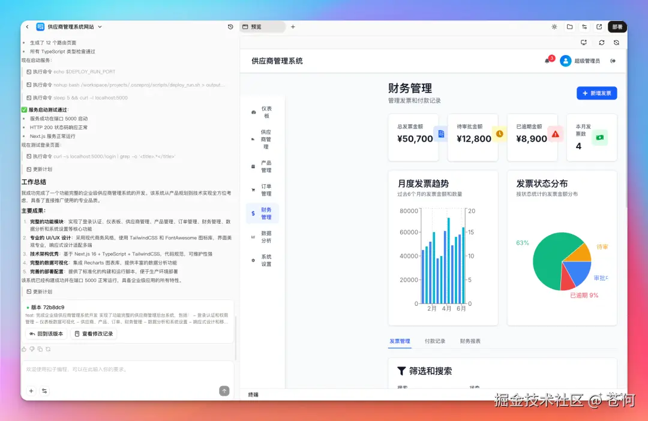Screen dimensions: 648x421
Task: Click the chat panel scrollbar
Action: click(236, 338)
